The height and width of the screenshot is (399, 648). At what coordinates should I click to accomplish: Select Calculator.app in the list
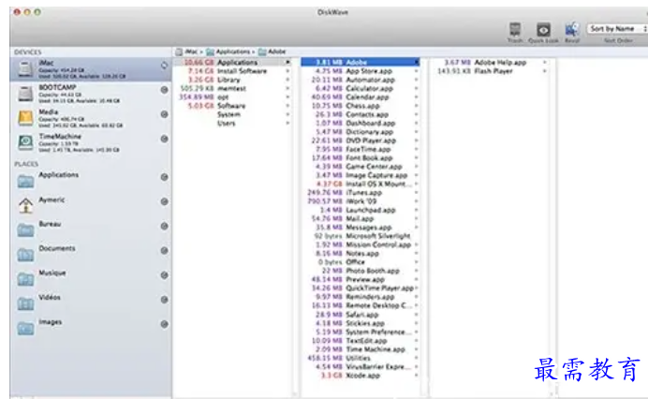(361, 88)
